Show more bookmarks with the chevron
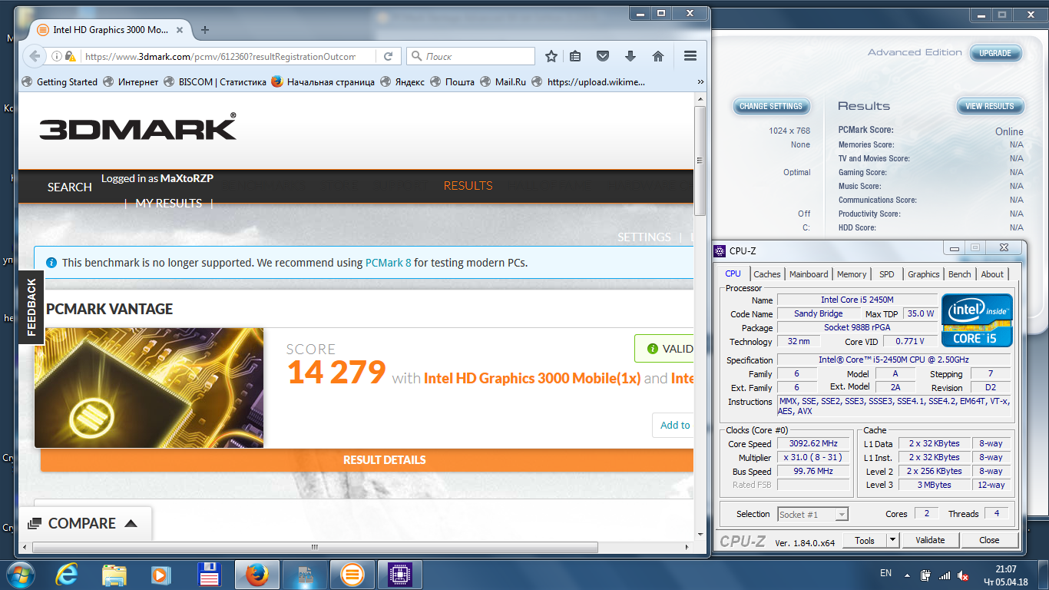This screenshot has width=1049, height=590. [x=700, y=82]
